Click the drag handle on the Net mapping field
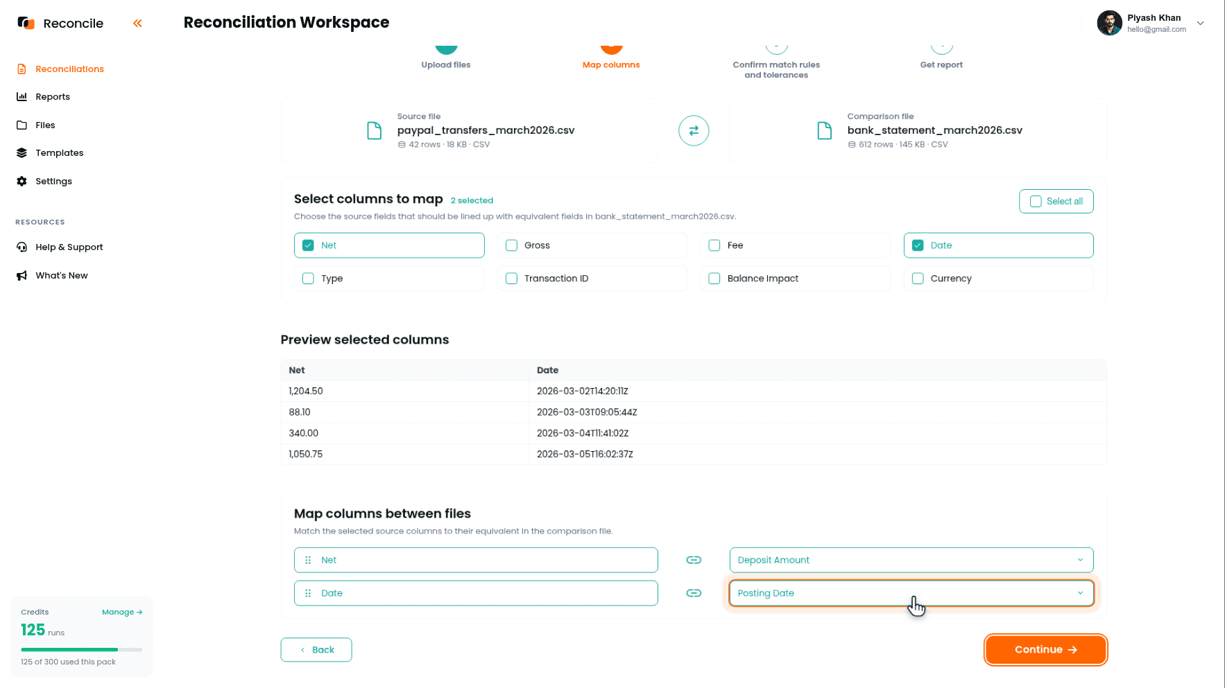 [308, 560]
